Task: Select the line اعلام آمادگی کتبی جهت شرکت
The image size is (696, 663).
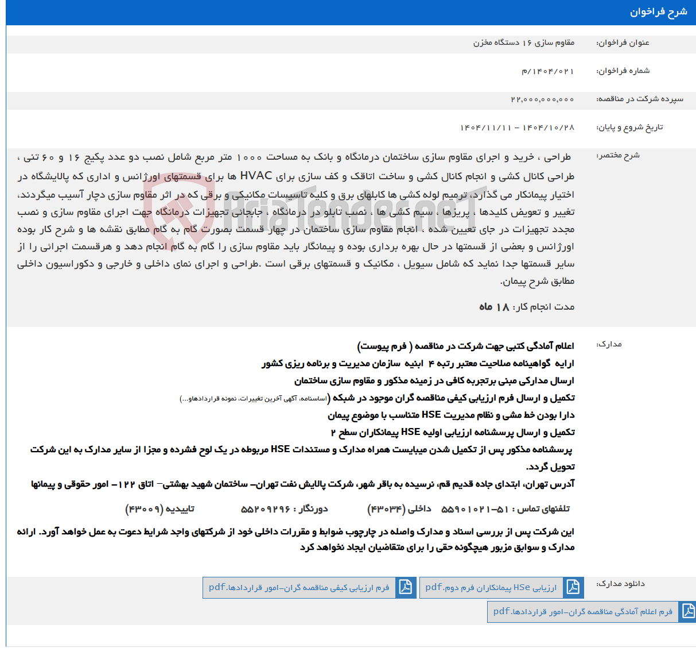Action: click(x=466, y=346)
